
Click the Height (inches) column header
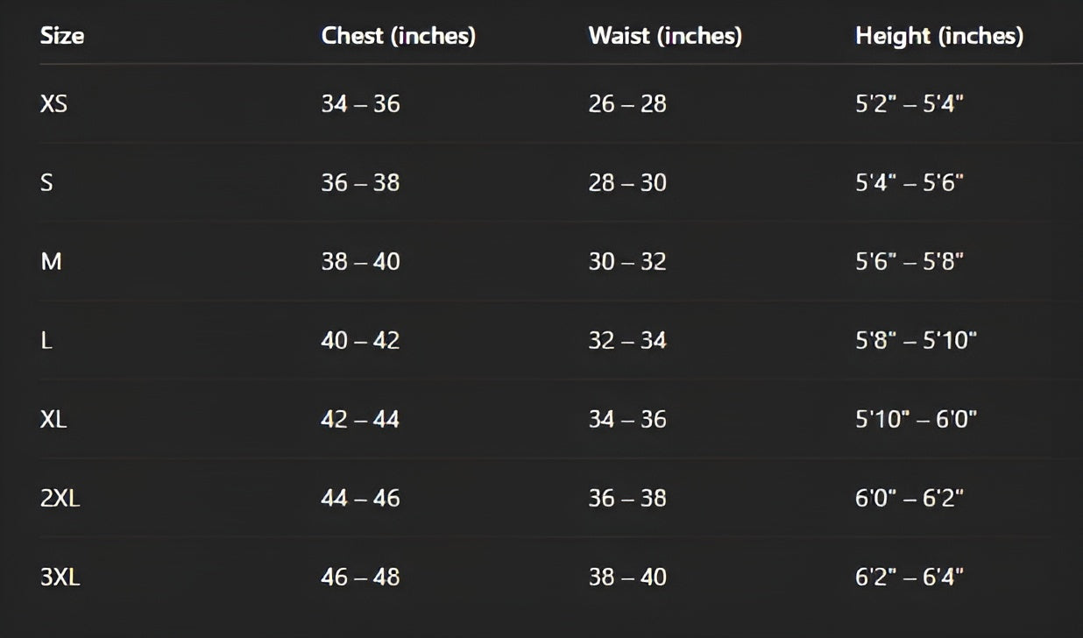point(938,36)
